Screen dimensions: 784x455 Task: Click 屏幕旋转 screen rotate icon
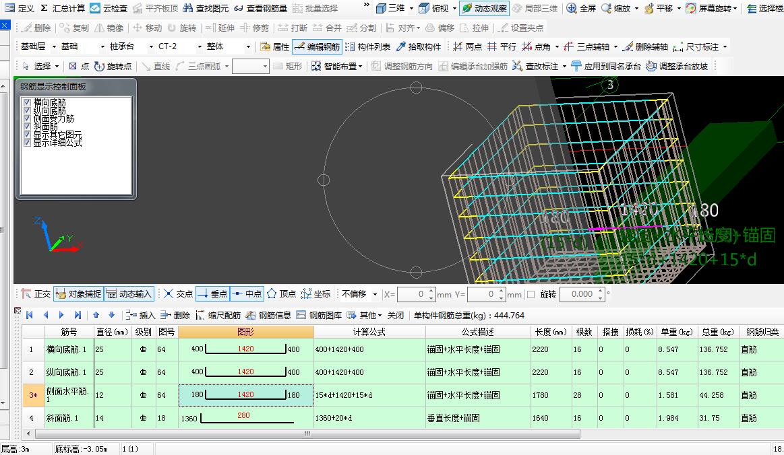(x=690, y=8)
